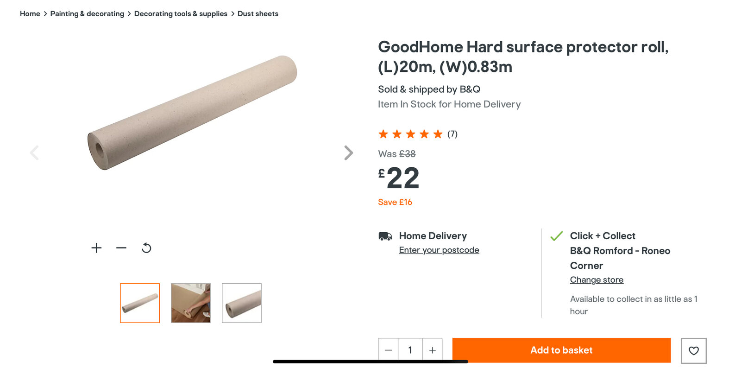Open the Home breadcrumb link
Viewport: 741px width, 368px height.
tap(30, 14)
